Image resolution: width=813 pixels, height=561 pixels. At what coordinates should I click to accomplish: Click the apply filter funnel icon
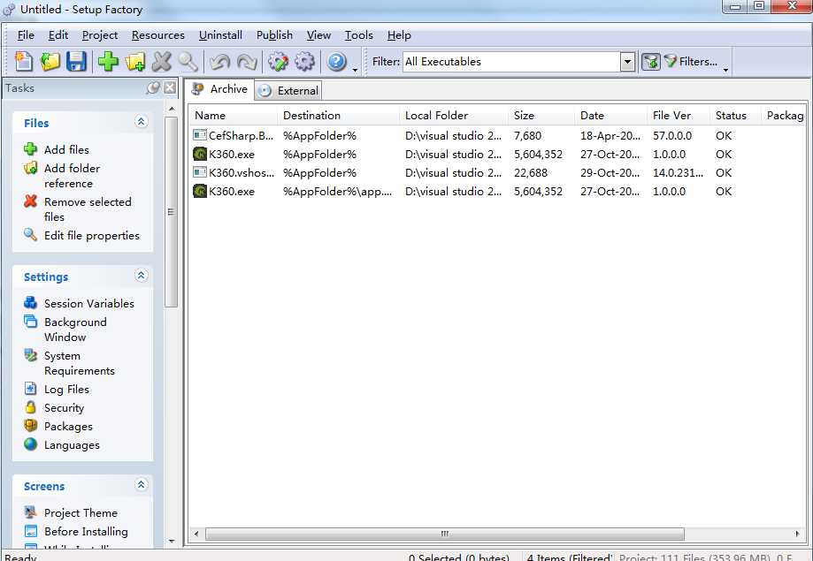[x=651, y=62]
